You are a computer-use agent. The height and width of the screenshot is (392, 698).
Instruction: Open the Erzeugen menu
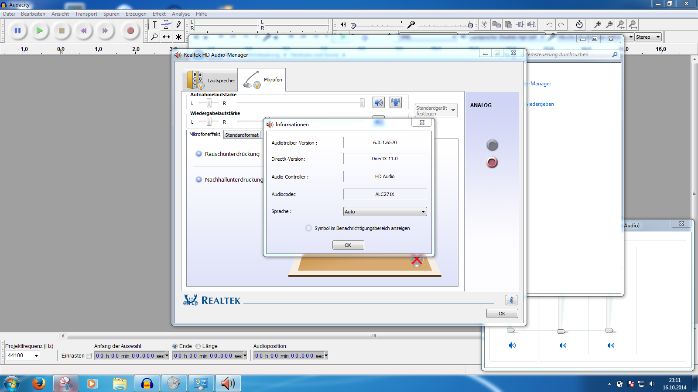(x=136, y=14)
